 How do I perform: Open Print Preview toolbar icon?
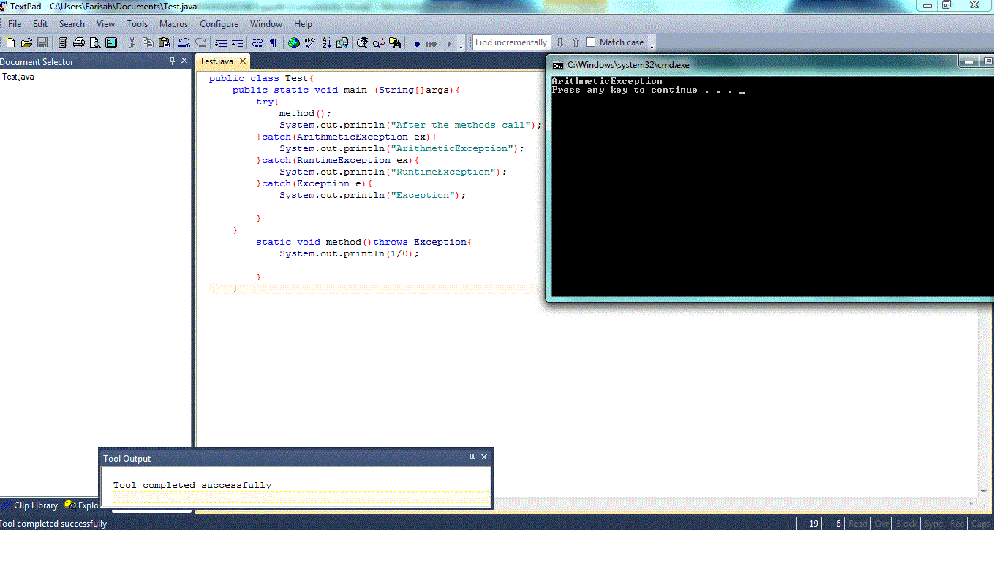tap(95, 43)
